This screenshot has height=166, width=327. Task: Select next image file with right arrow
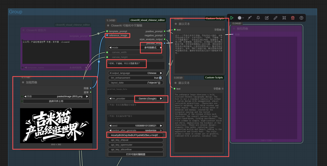click(87, 96)
